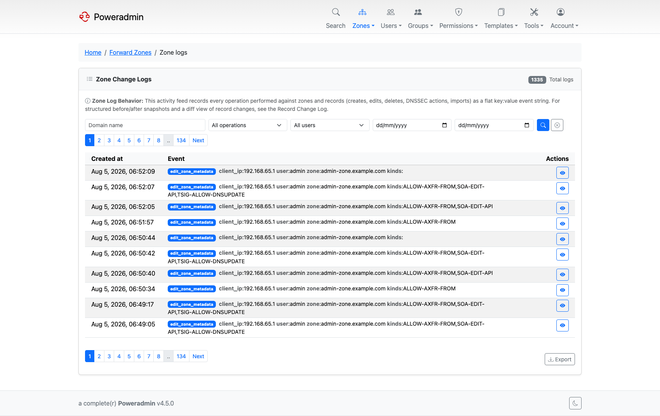
Task: Click the info icon beside Zone Log Behavior
Action: [x=88, y=101]
